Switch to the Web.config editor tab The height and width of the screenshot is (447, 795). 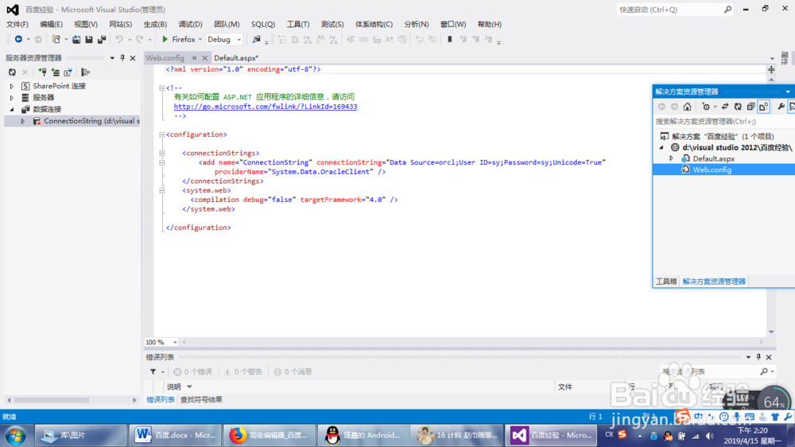[165, 58]
